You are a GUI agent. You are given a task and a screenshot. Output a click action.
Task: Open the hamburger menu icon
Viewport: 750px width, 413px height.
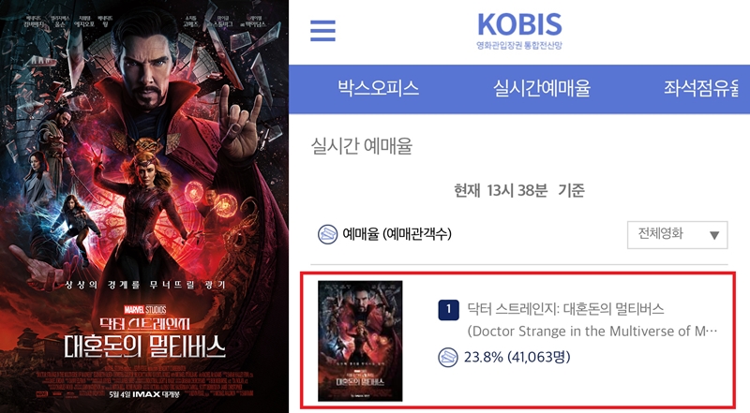[322, 31]
